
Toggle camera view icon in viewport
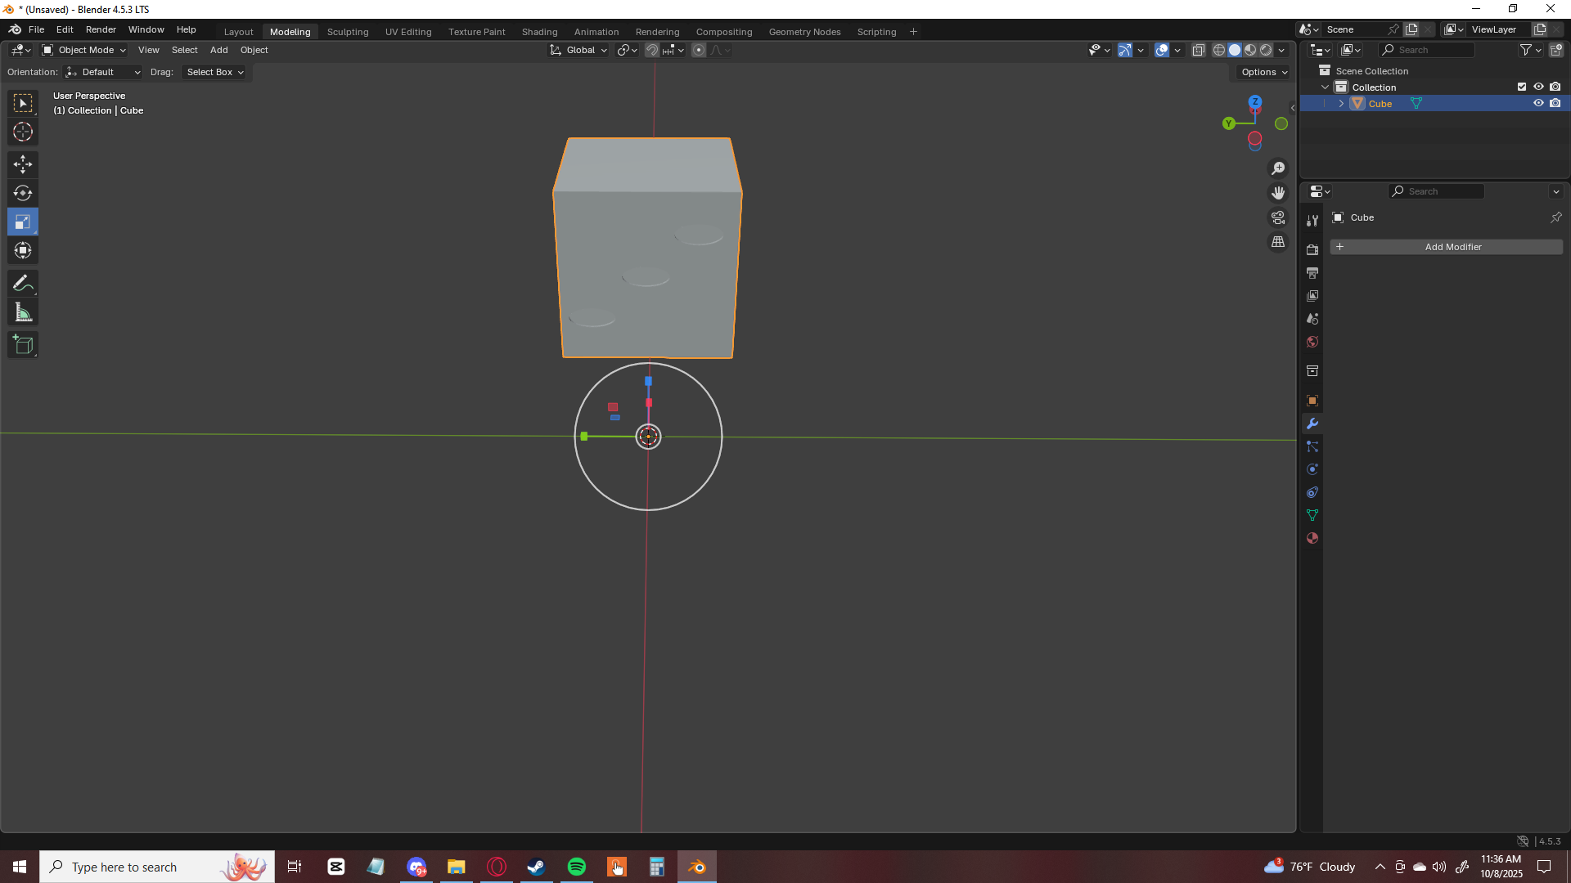click(1278, 217)
